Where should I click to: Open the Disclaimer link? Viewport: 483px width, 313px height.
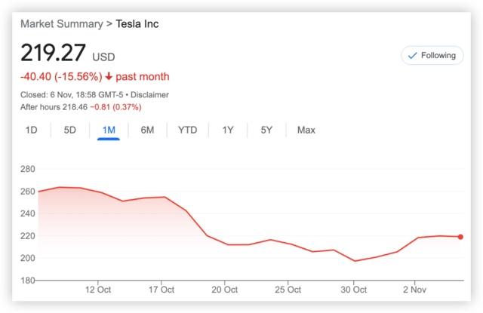(x=149, y=95)
